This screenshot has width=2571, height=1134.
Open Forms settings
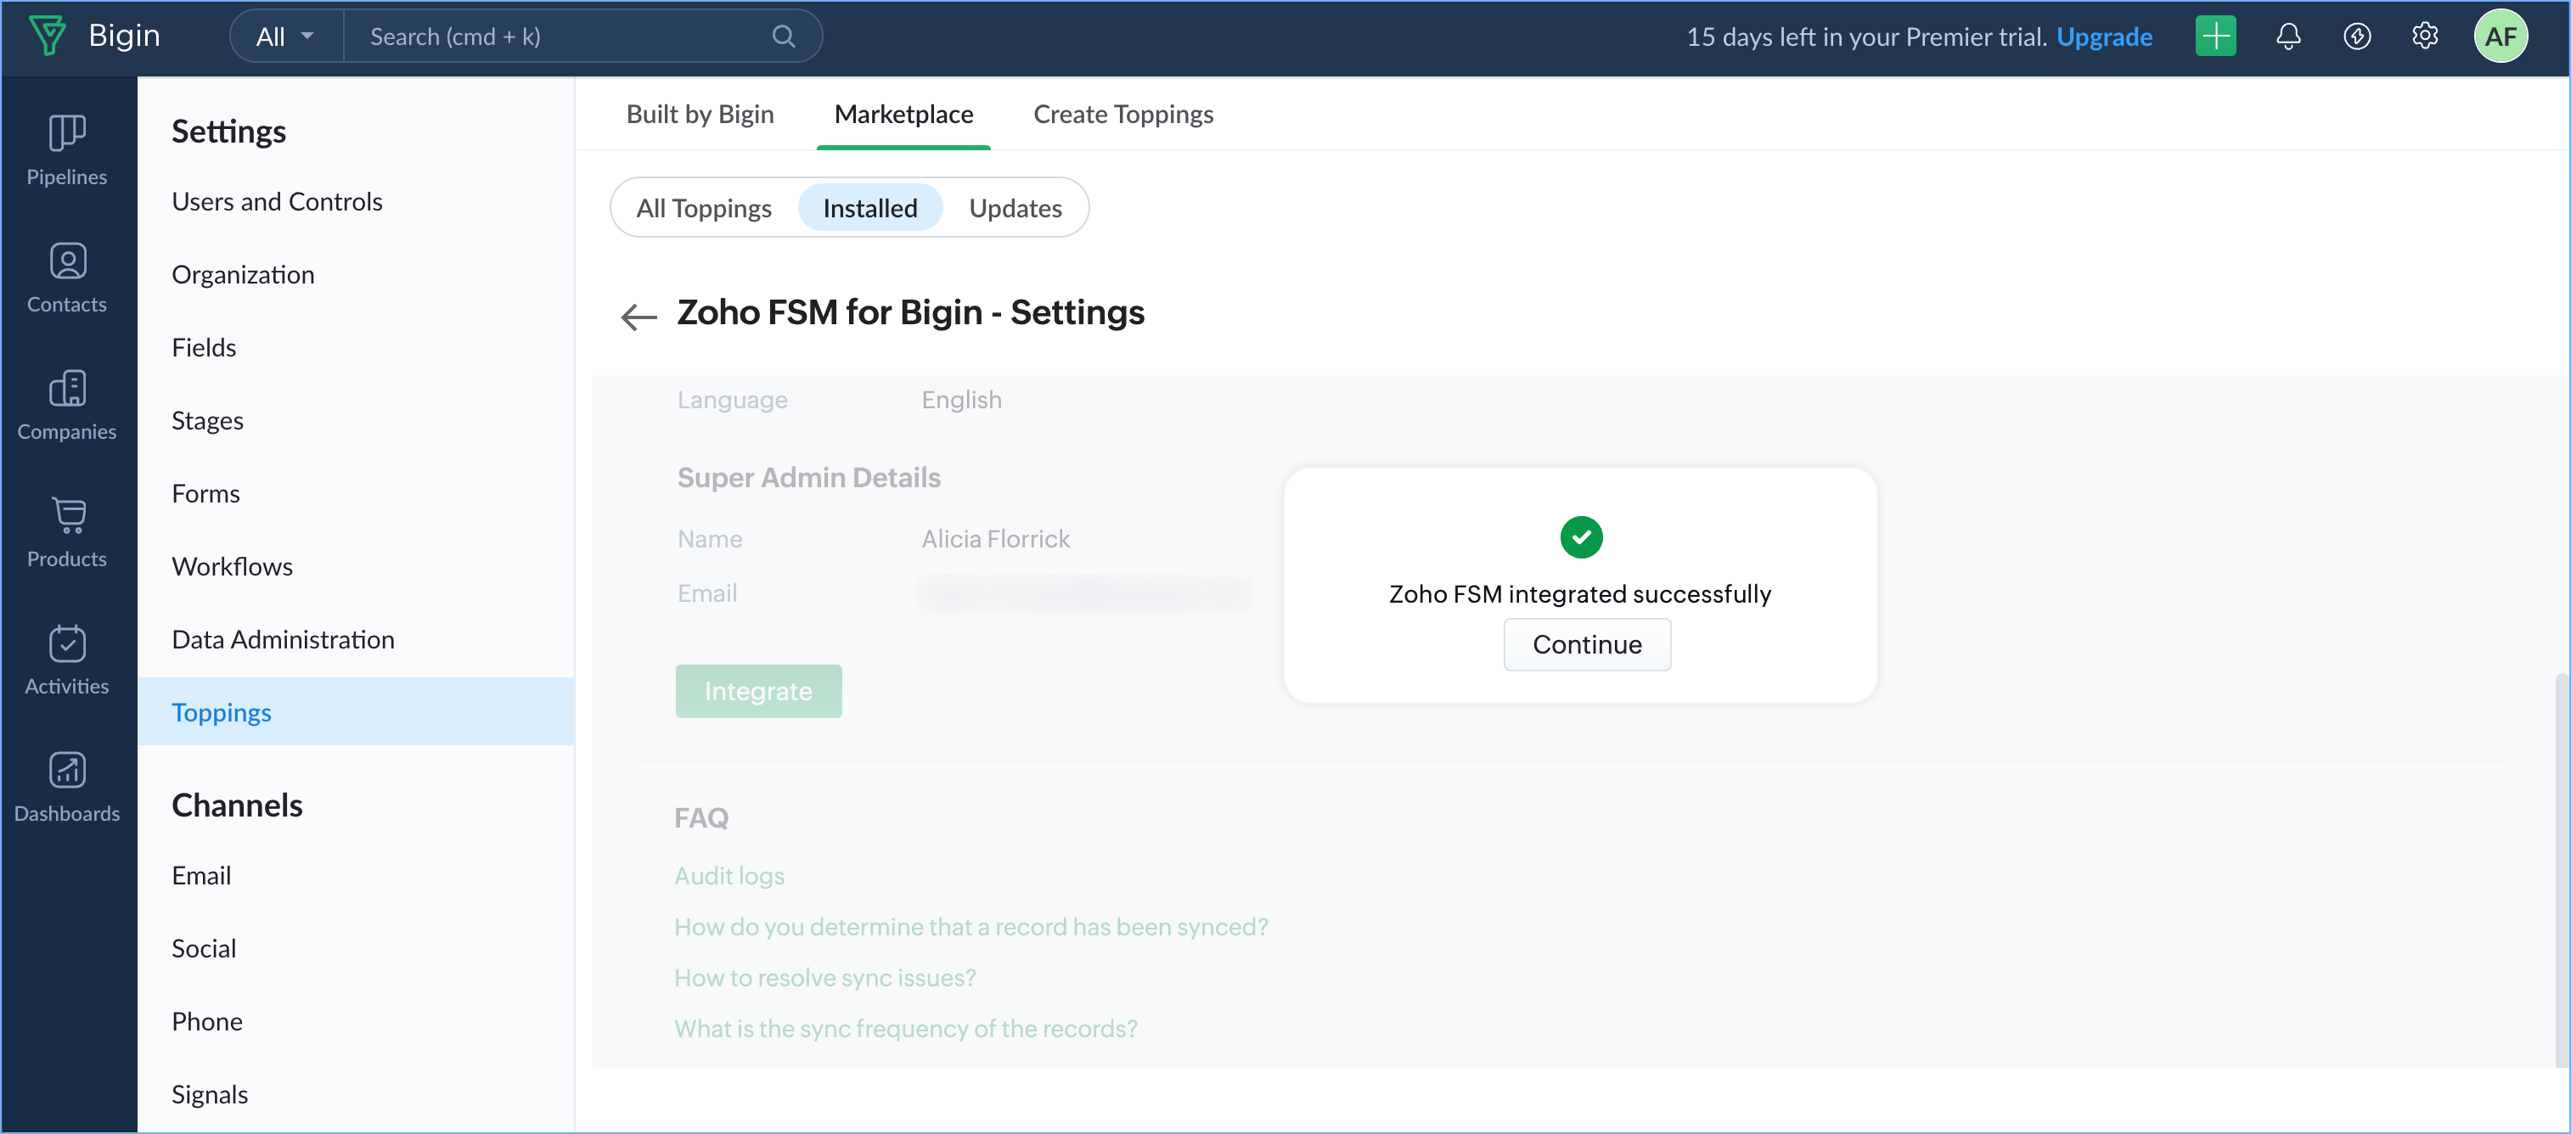tap(357, 494)
